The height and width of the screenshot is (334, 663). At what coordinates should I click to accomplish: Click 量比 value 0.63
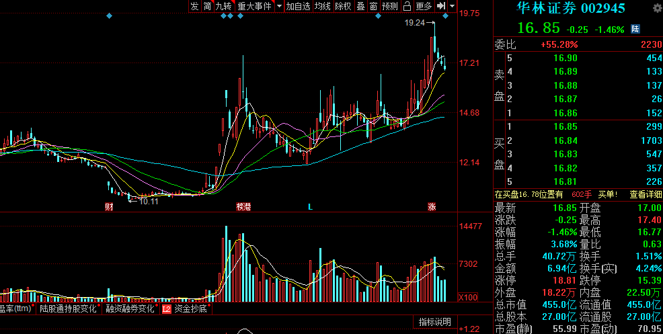pyautogui.click(x=654, y=244)
